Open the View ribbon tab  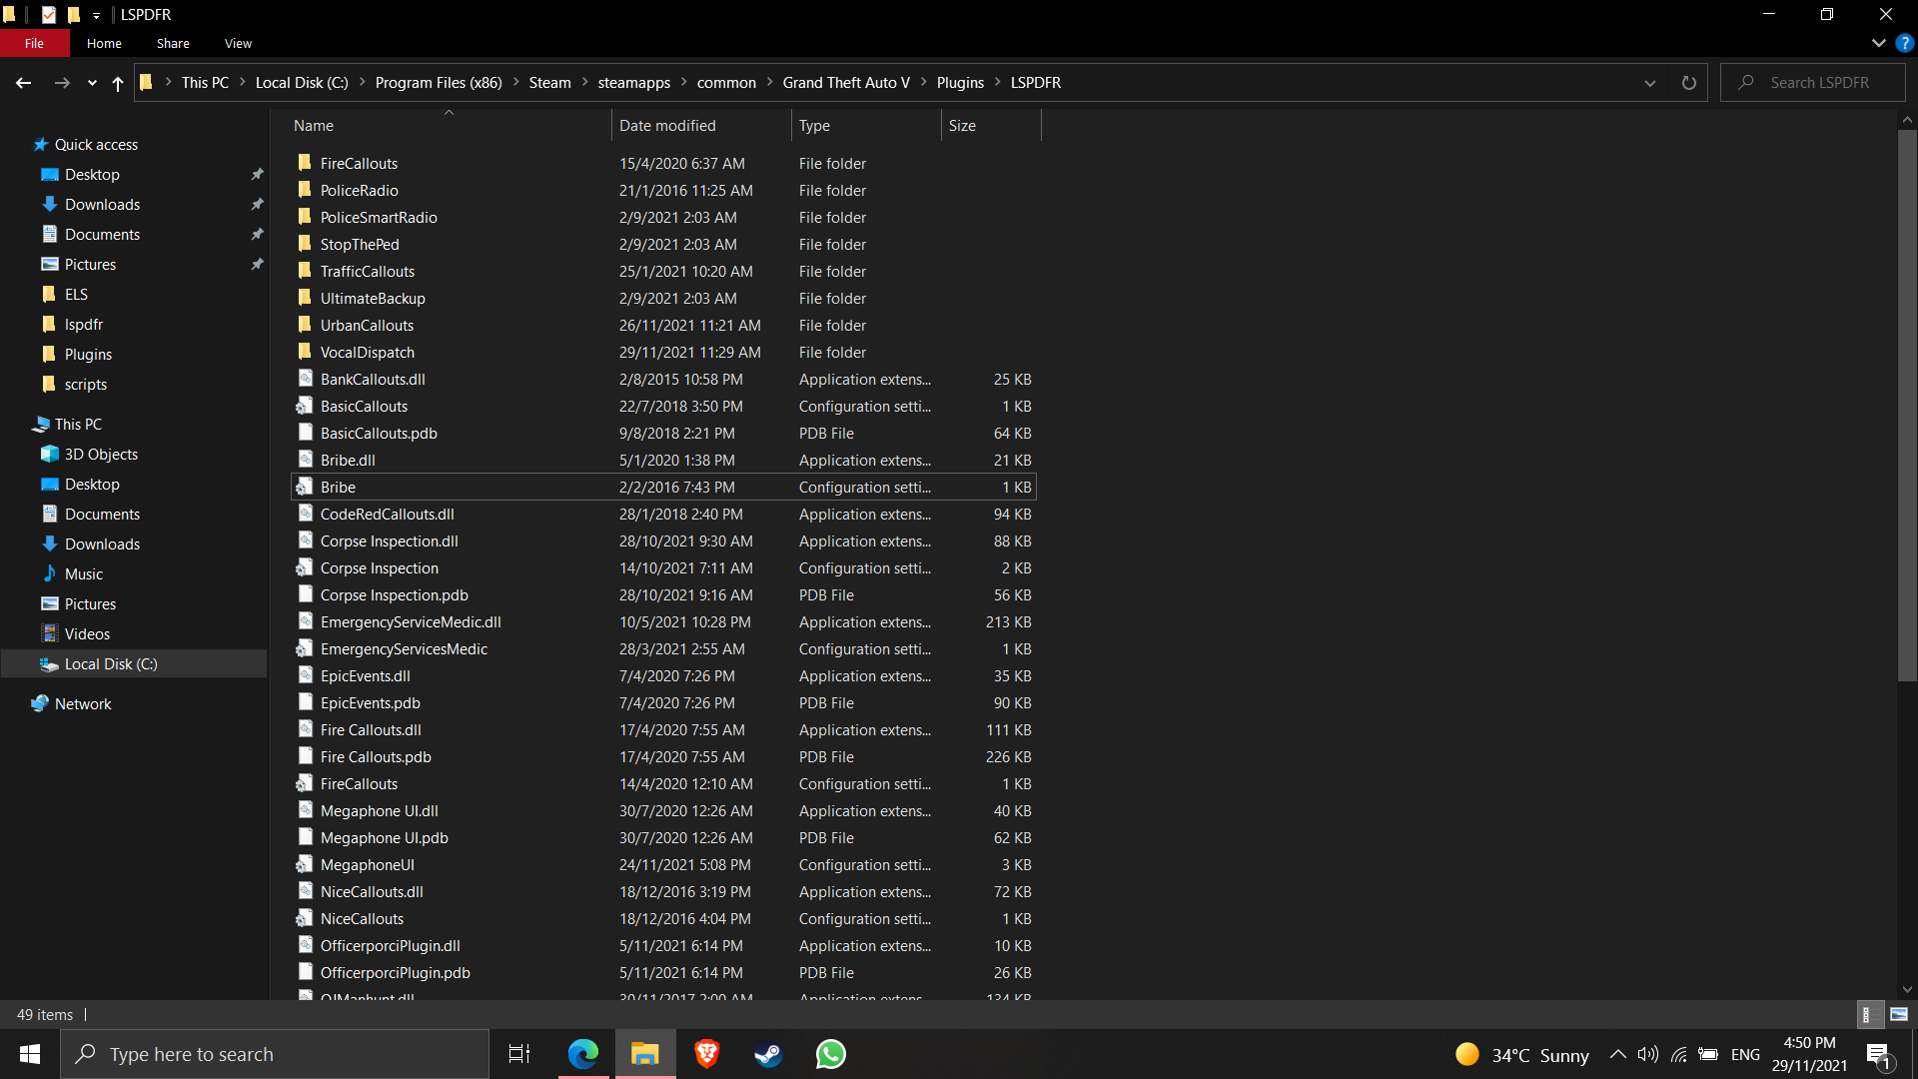pos(238,43)
